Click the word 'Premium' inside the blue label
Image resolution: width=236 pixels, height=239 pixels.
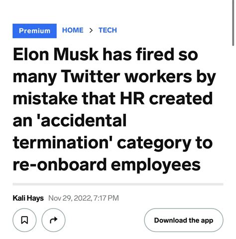click(34, 31)
